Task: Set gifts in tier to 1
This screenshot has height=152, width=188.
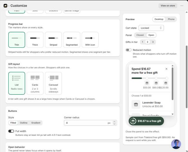Action: click(x=142, y=42)
